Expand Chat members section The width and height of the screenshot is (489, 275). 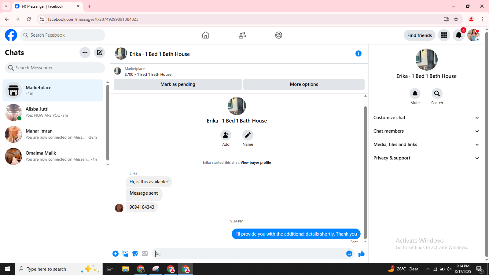click(426, 131)
